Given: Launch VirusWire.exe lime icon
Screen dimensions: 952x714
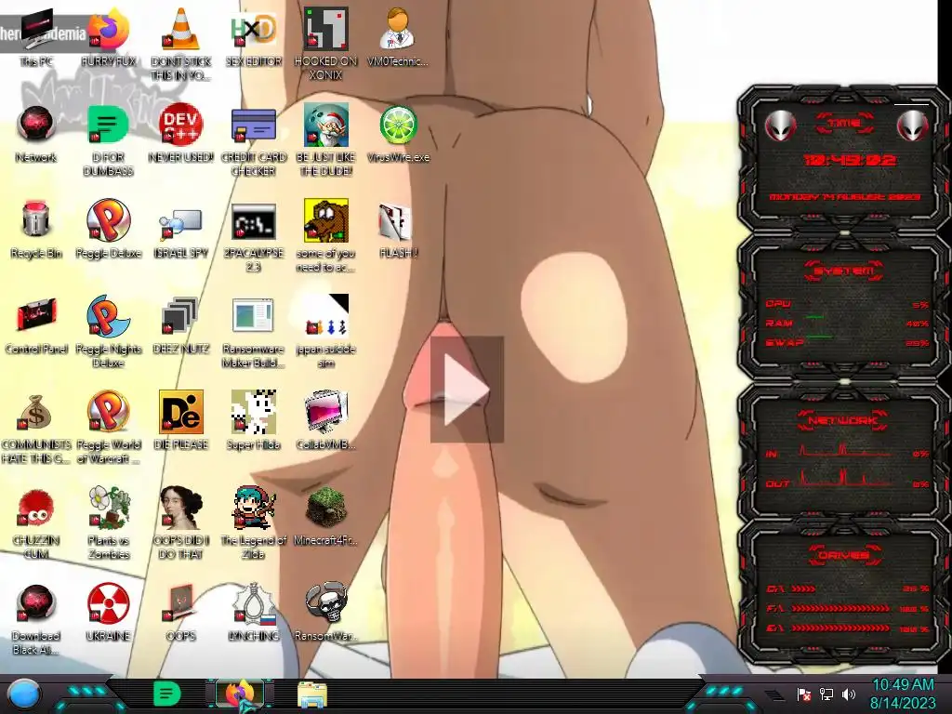Looking at the screenshot, I should (398, 134).
